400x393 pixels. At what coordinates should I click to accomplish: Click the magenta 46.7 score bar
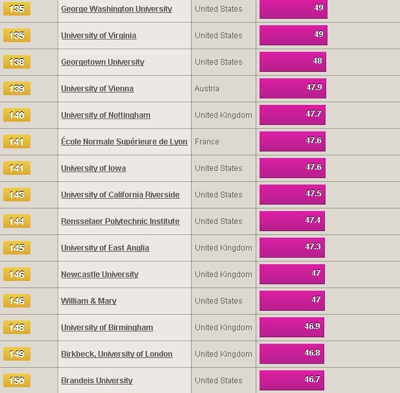tap(292, 380)
